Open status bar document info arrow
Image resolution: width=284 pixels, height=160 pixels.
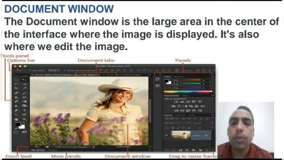[x=94, y=147]
